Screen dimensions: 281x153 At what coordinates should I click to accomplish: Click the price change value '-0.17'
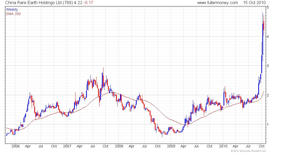[88, 3]
